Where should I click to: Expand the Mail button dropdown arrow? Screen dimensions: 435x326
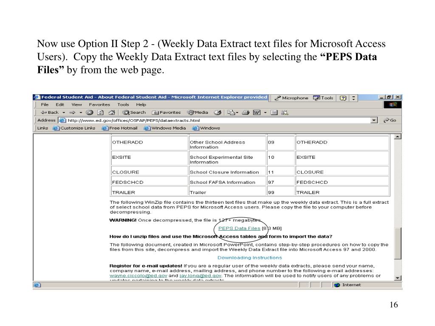tap(237, 112)
